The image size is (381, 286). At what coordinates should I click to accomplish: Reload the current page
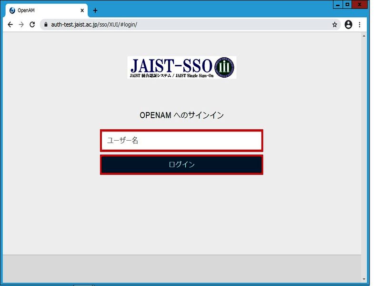tap(32, 25)
